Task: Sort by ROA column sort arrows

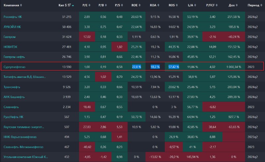Action: point(158,5)
